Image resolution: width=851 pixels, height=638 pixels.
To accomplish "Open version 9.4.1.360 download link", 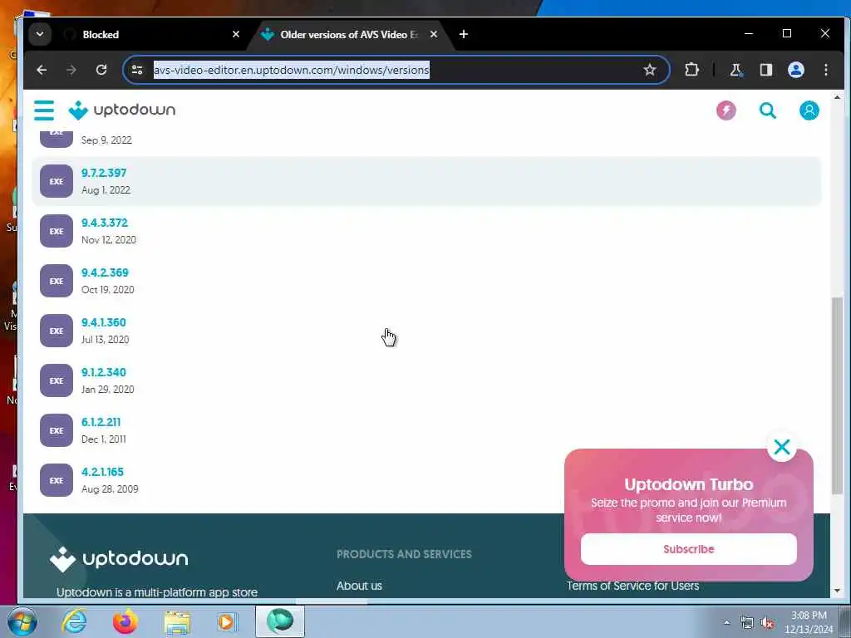I will (104, 323).
